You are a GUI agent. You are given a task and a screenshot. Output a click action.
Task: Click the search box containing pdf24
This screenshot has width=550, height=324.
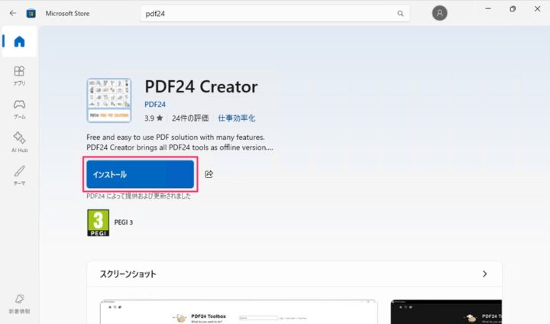(267, 13)
